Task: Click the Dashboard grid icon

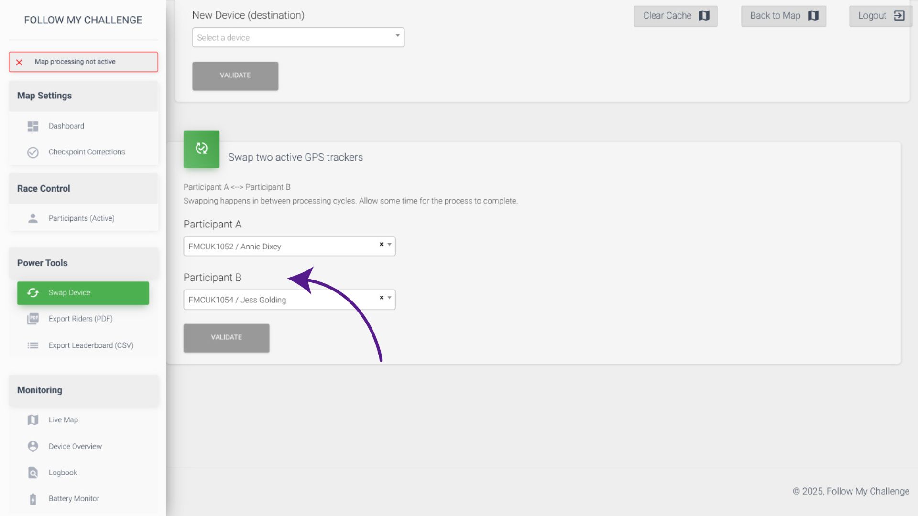Action: click(x=33, y=126)
